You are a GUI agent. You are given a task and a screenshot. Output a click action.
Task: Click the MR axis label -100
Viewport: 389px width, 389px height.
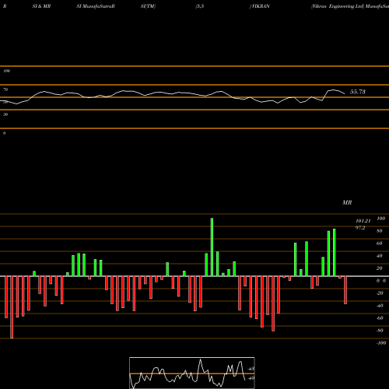coord(381,343)
